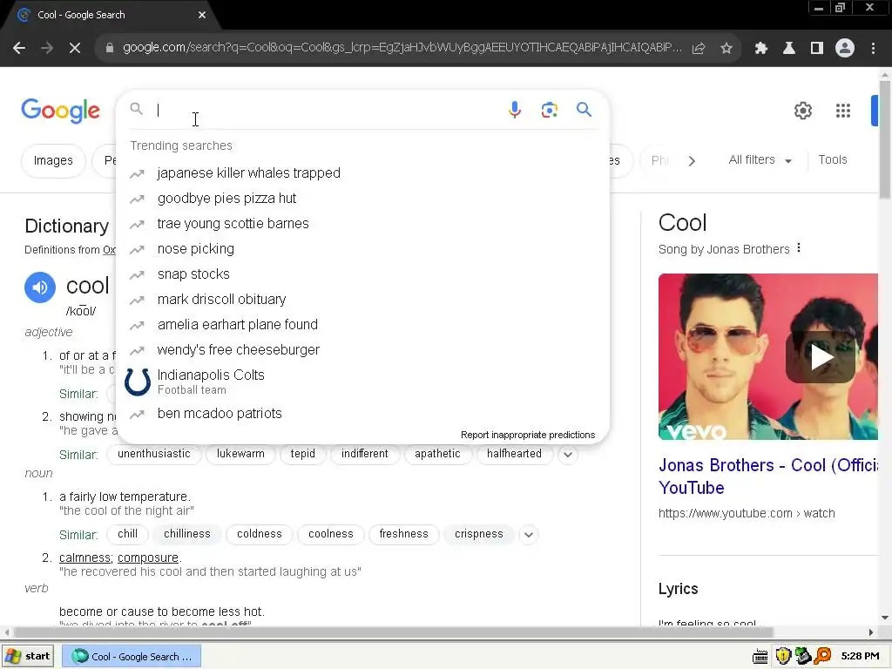Click the tepid synonym chip
892x669 pixels.
302,454
